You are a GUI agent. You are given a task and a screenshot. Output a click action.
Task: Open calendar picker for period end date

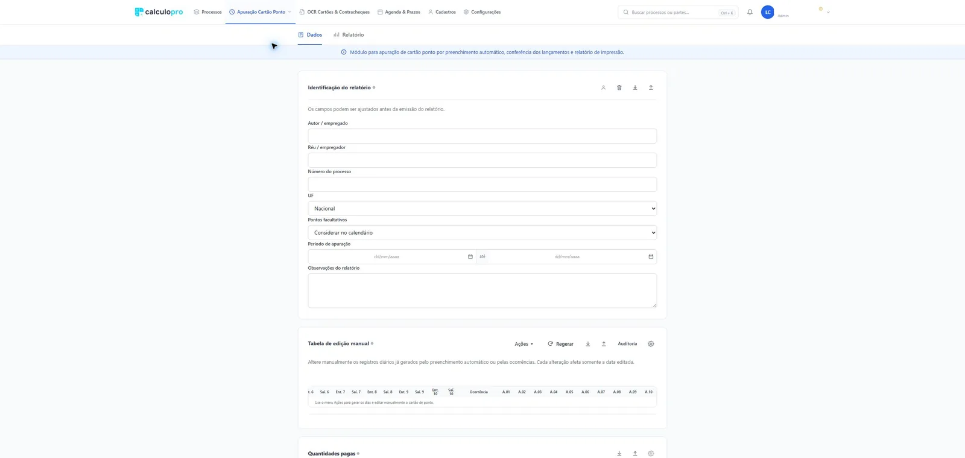(651, 256)
